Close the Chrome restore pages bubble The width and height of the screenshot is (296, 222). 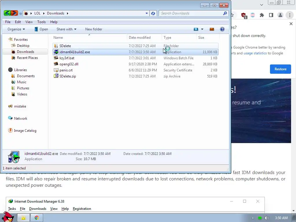pos(291,24)
